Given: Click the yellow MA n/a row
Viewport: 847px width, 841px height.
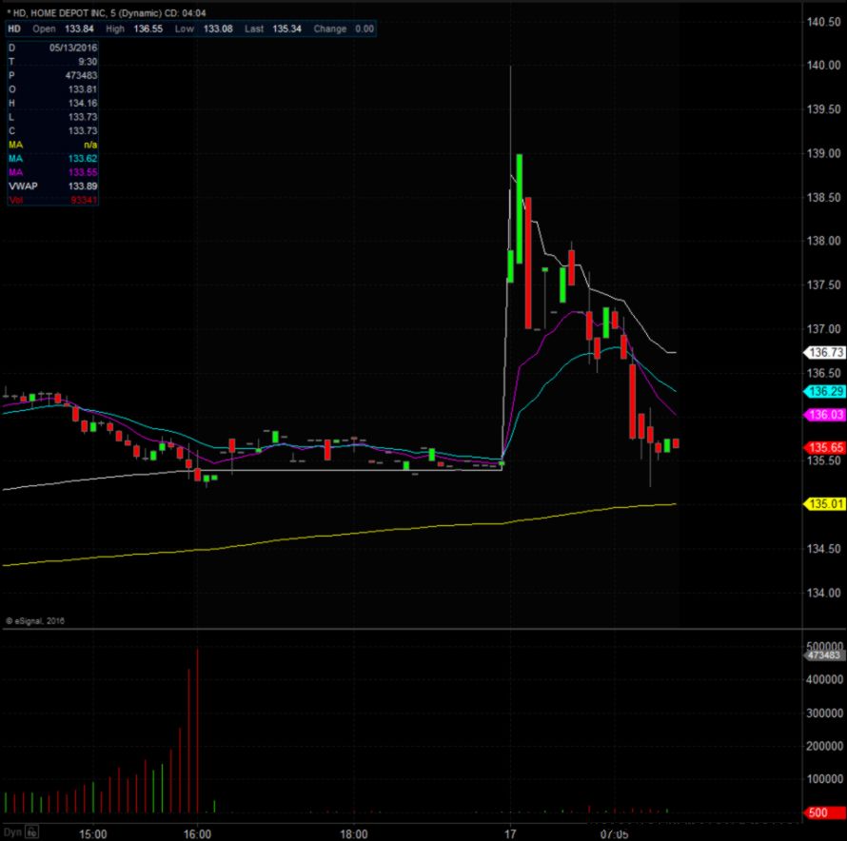Looking at the screenshot, I should (52, 145).
